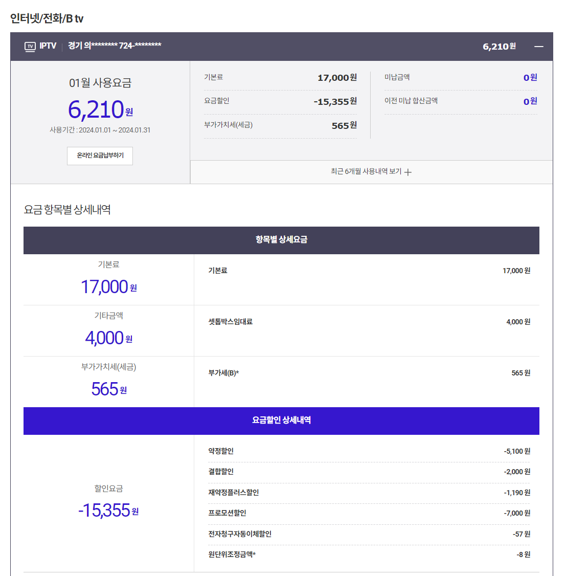Click the 미납금액 0원 amount
The width and height of the screenshot is (566, 576).
(530, 78)
